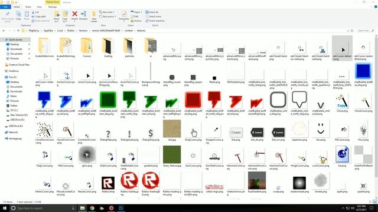
Task: Select blue chatBubble_botBlue_bkg.png thumbnail
Action: click(x=363, y=71)
